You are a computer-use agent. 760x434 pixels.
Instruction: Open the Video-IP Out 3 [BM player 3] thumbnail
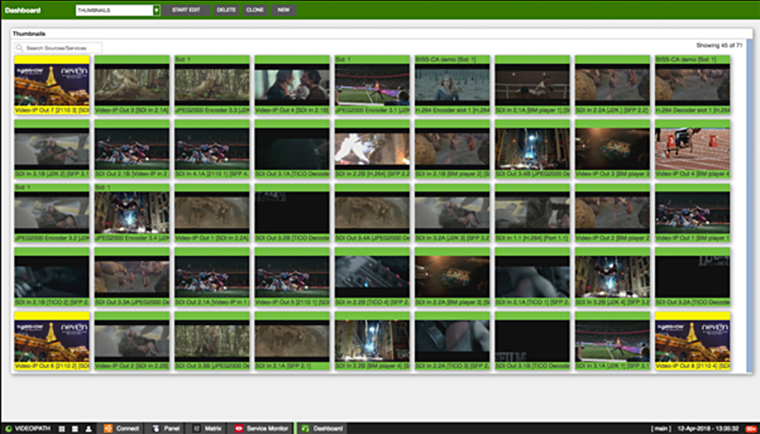click(x=612, y=149)
